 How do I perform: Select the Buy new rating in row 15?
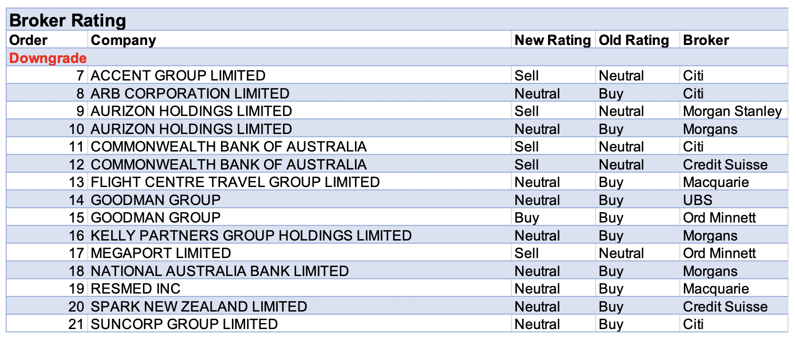[x=527, y=218]
